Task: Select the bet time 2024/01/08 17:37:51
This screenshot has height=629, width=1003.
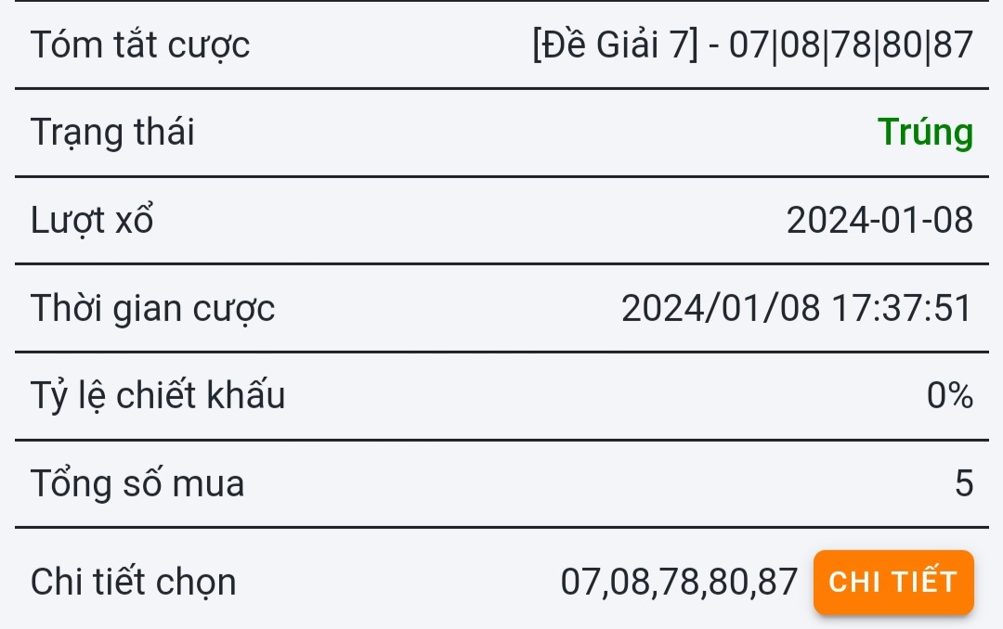Action: tap(798, 308)
